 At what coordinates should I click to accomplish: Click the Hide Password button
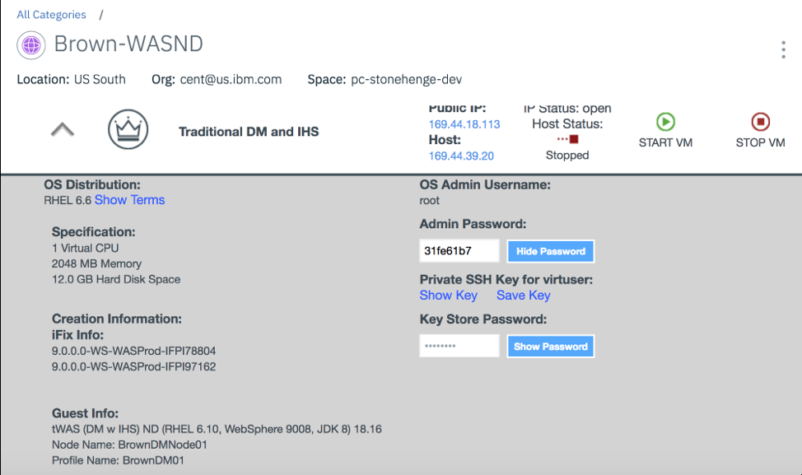coord(550,251)
